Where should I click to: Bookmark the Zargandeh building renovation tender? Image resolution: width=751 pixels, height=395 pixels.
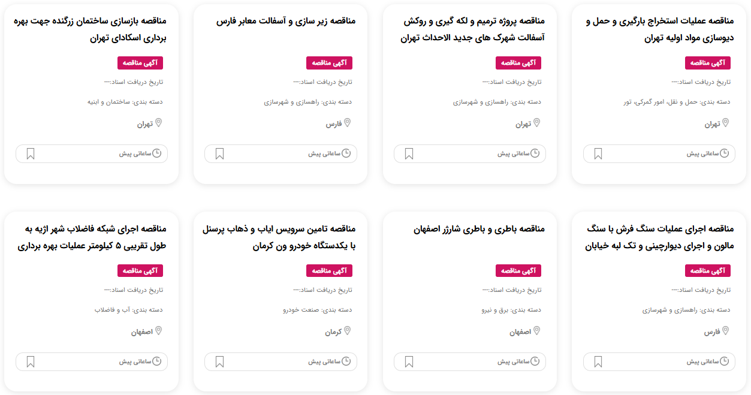coord(31,154)
